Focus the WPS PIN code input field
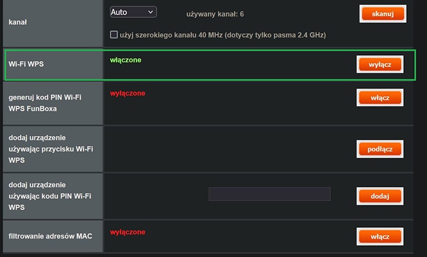Image resolution: width=427 pixels, height=257 pixels. pos(269,194)
